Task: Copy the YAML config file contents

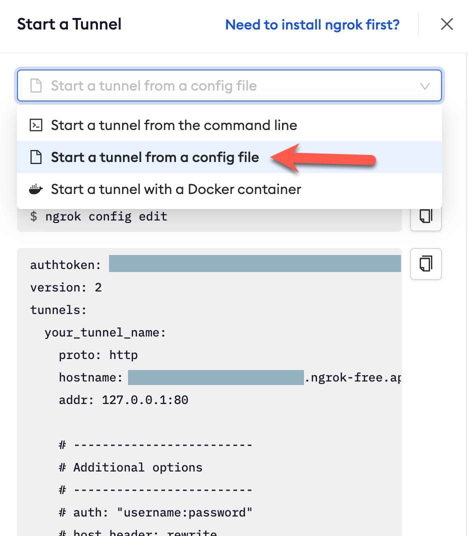Action: coord(425,263)
